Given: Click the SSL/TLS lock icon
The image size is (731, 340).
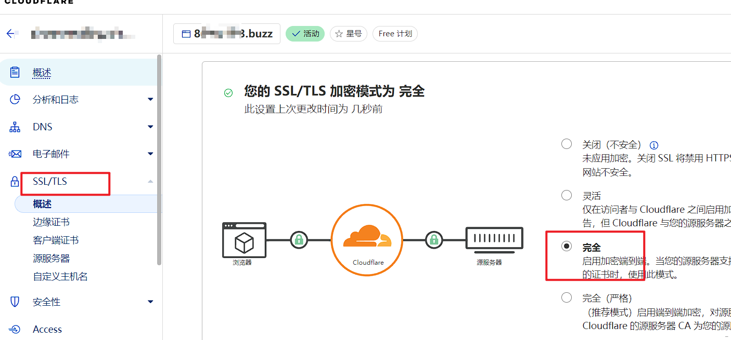Looking at the screenshot, I should pyautogui.click(x=15, y=182).
